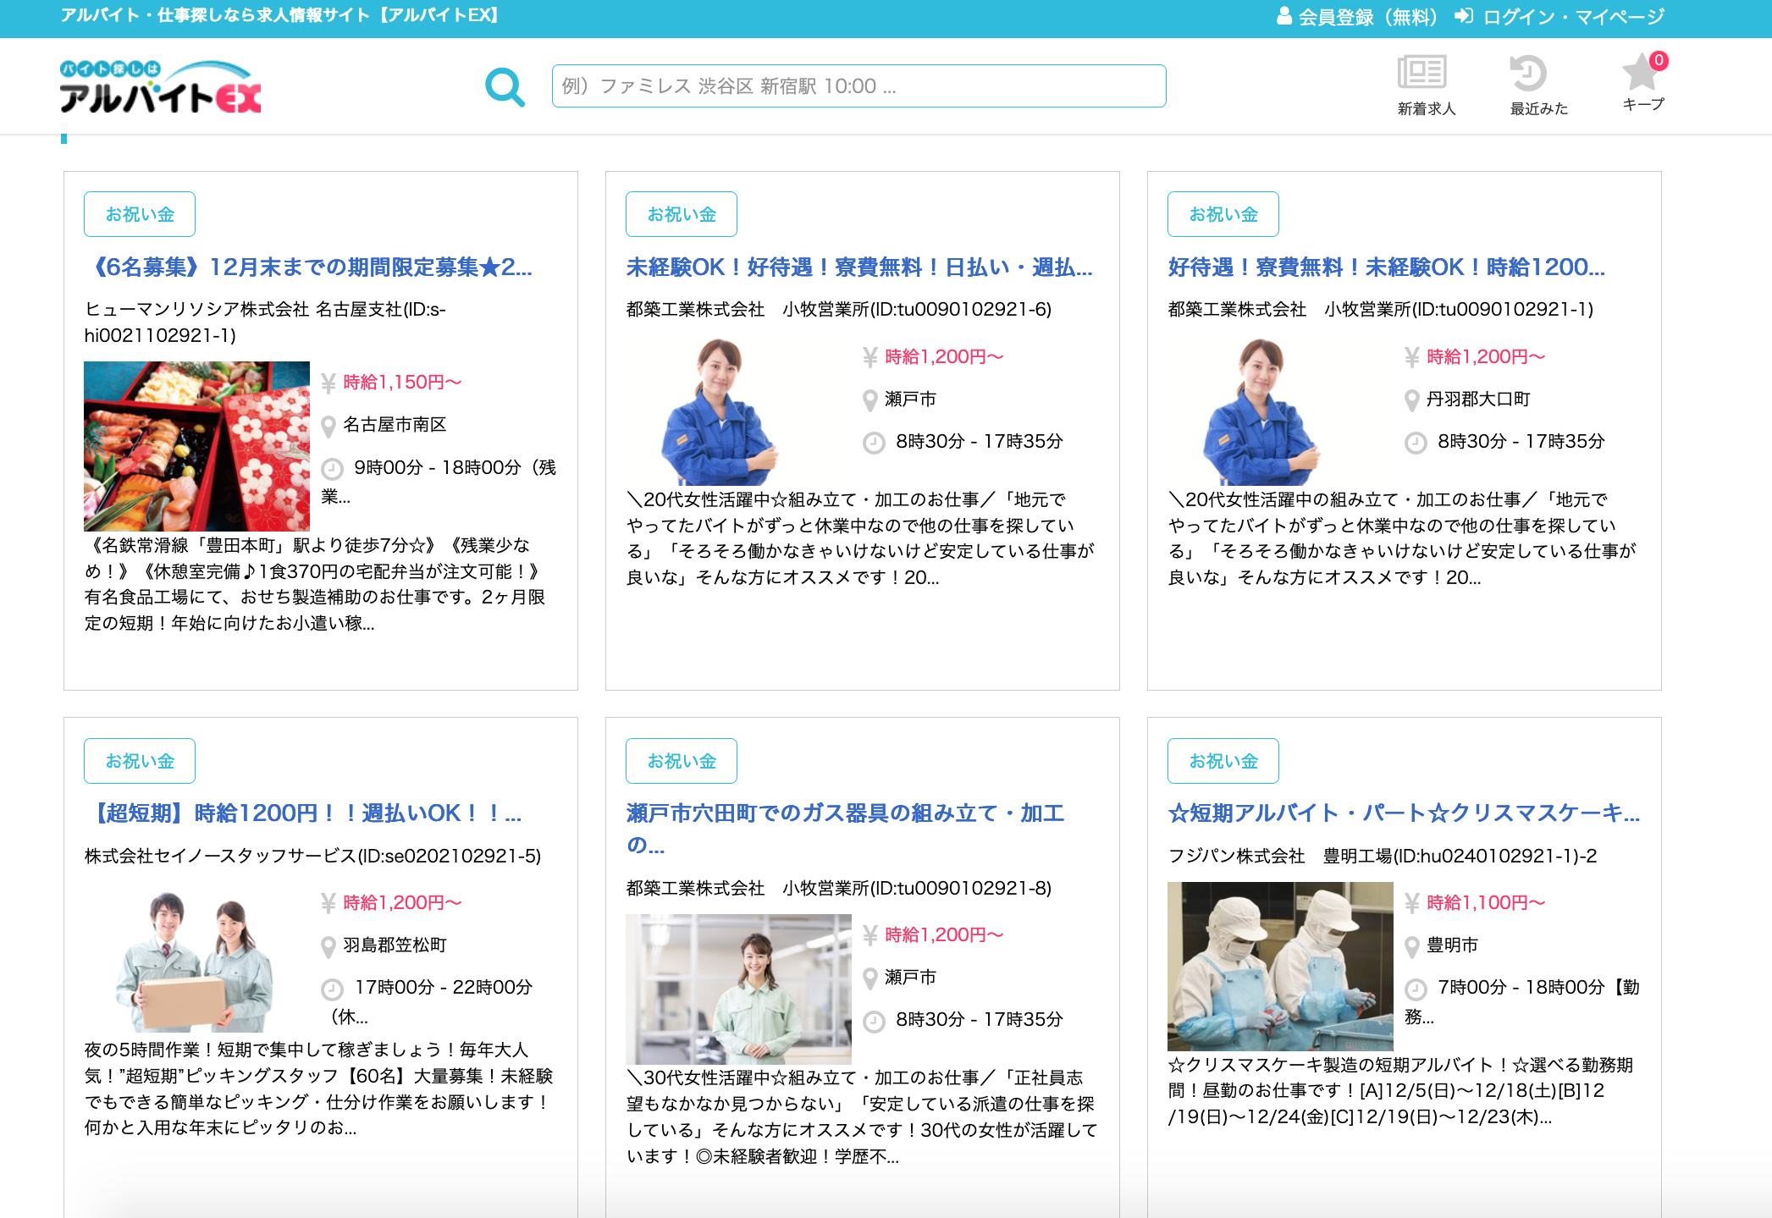Click location pin beside 名古屋市南区
The width and height of the screenshot is (1772, 1218).
coord(328,426)
